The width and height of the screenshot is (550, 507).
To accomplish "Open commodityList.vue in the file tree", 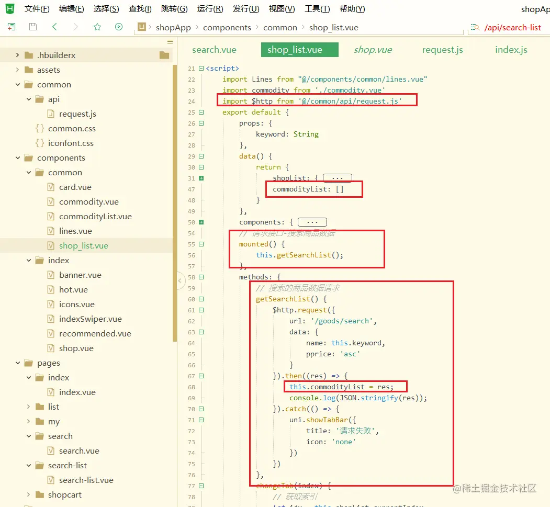I will [95, 216].
